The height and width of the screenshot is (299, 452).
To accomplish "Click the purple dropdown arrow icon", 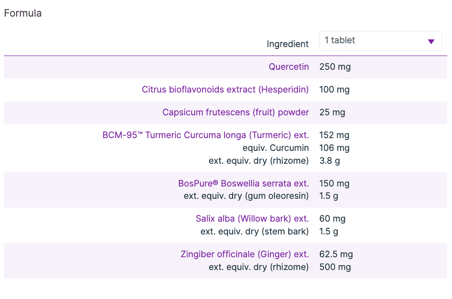I will [431, 41].
